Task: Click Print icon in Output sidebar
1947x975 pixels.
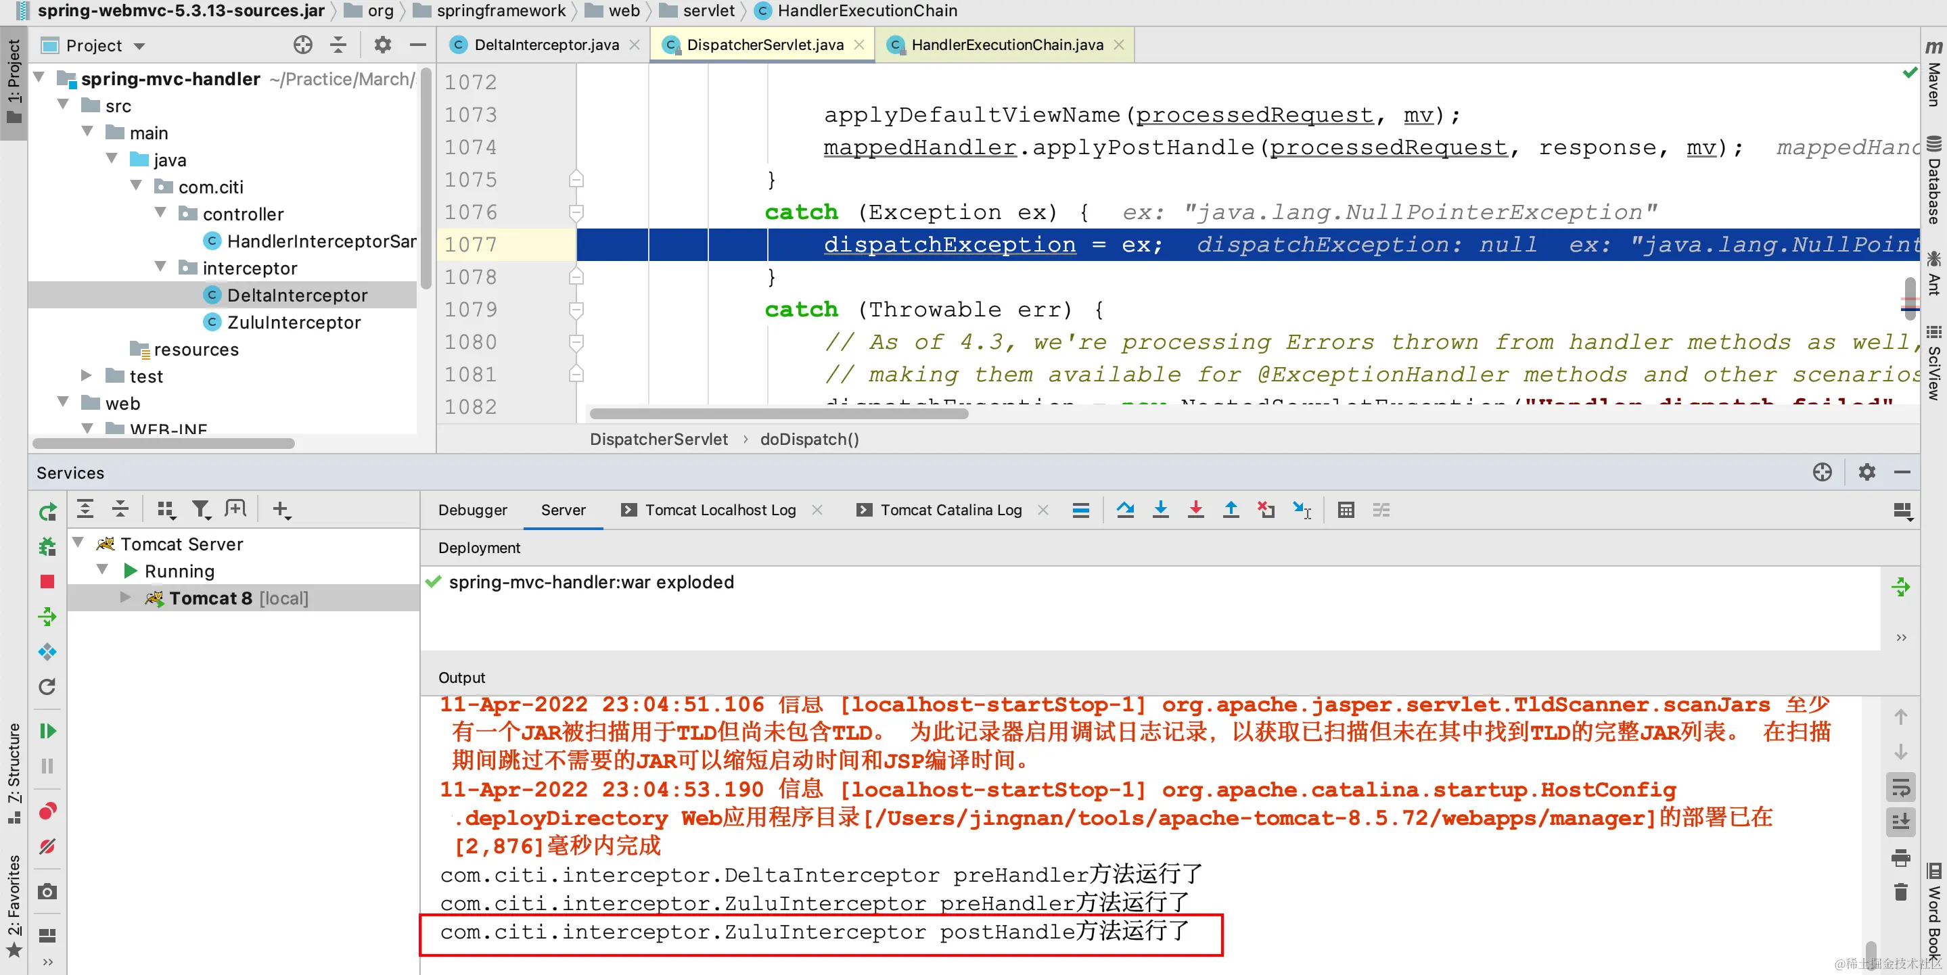Action: coord(1900,858)
